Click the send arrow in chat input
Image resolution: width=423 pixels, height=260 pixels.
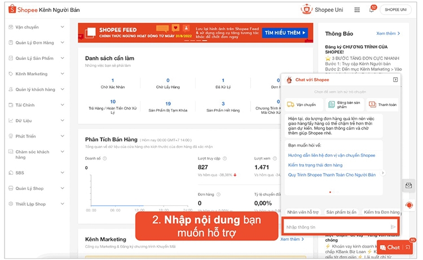[393, 227]
